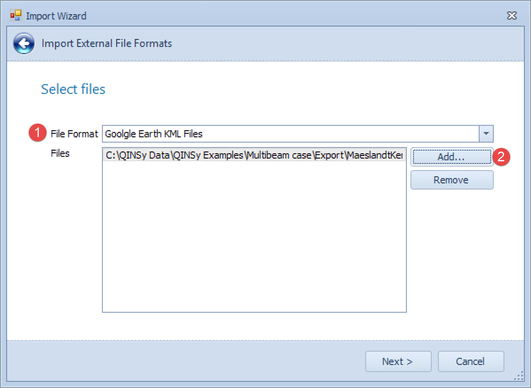Click the Select files heading

click(73, 89)
